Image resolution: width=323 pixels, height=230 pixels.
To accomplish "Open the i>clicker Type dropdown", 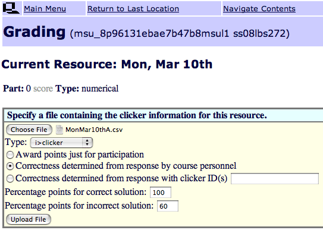I will point(61,143).
